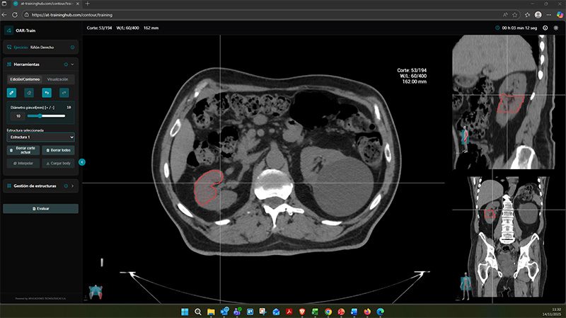Click the info icon beside Riñón Derecho
This screenshot has height=318, width=566.
point(73,47)
